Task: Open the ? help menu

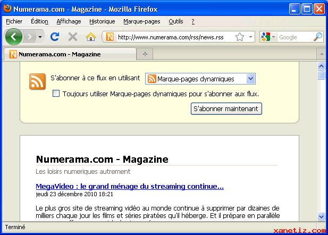Action: (193, 21)
